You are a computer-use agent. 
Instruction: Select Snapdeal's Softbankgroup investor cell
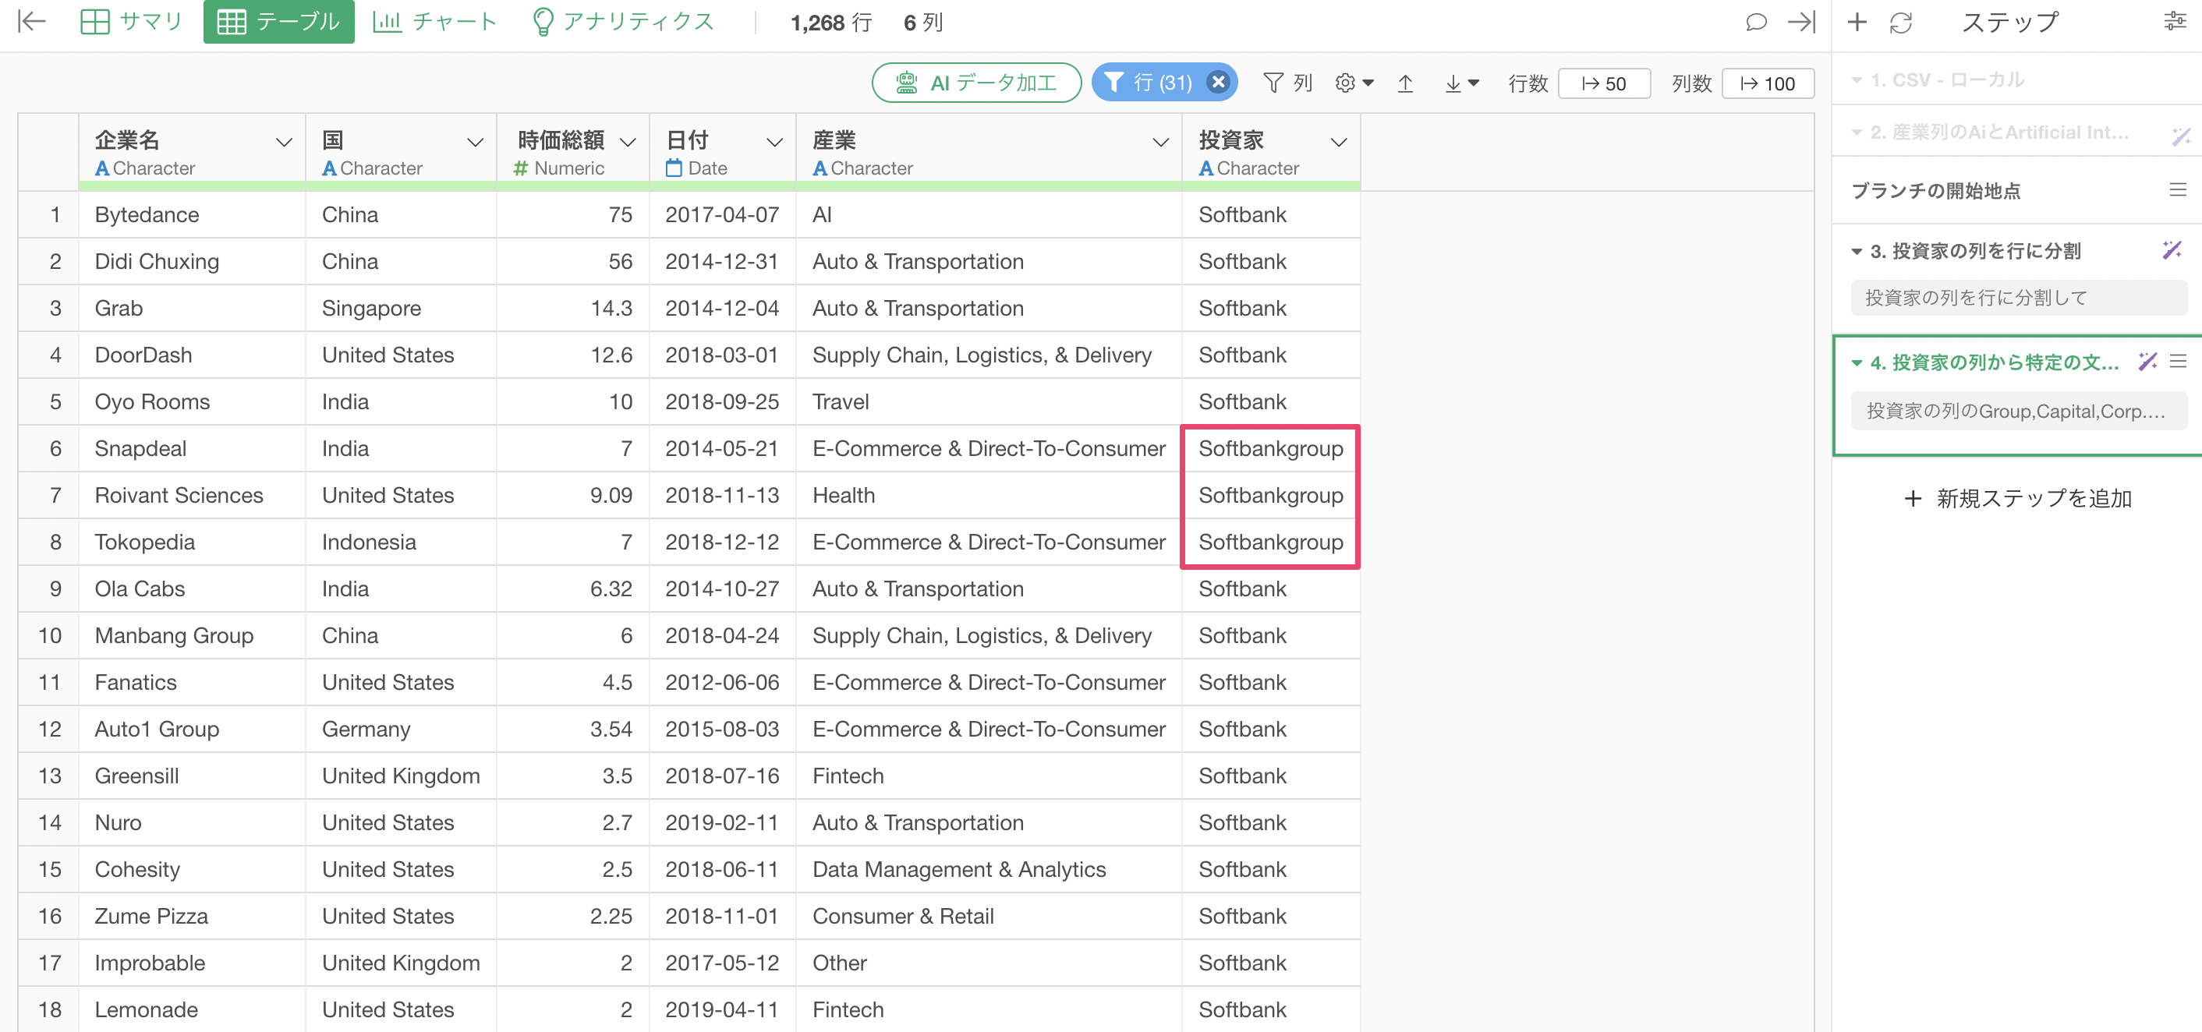tap(1270, 448)
